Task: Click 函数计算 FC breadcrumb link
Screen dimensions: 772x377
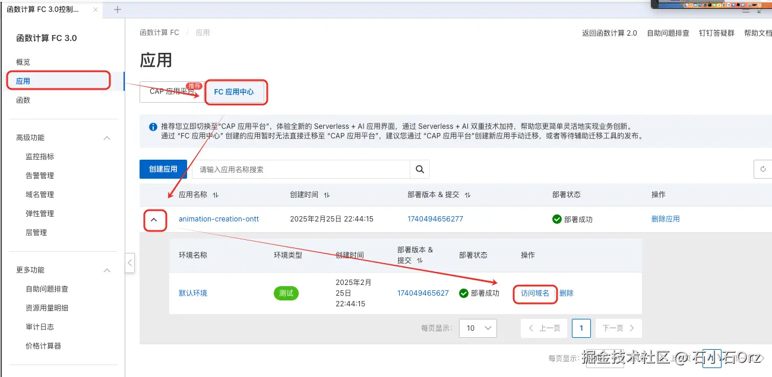Action: point(159,33)
